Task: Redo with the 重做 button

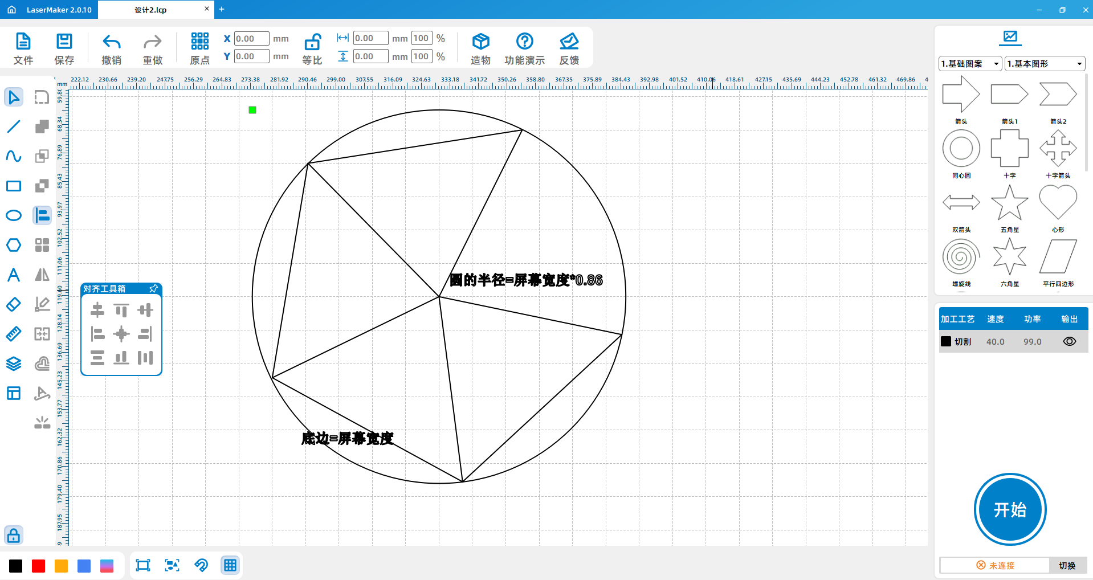Action: [152, 48]
